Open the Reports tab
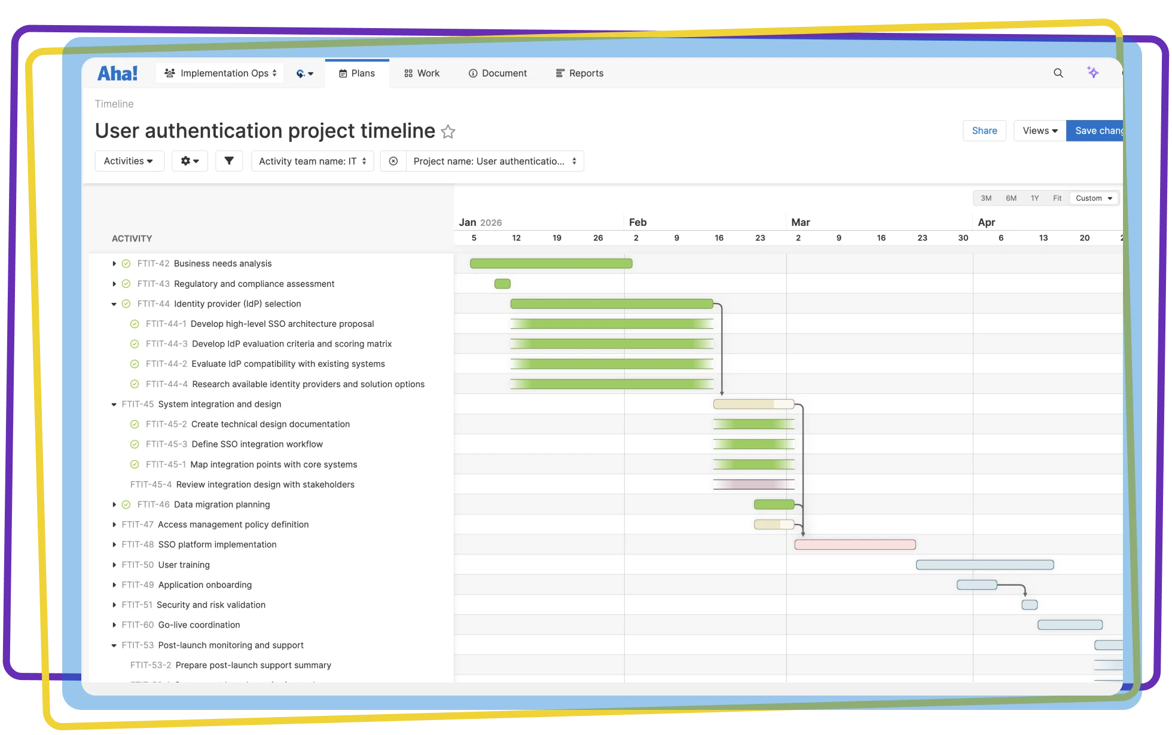The image size is (1172, 735). [579, 73]
